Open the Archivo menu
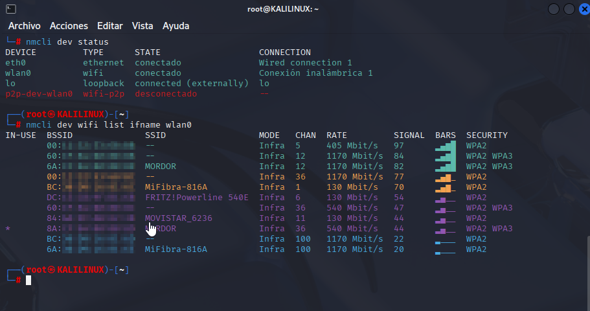Image resolution: width=590 pixels, height=311 pixels. click(24, 26)
